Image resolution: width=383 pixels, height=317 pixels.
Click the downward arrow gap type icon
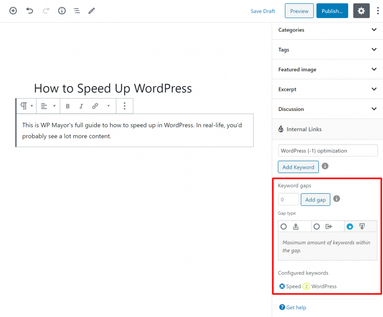362,227
